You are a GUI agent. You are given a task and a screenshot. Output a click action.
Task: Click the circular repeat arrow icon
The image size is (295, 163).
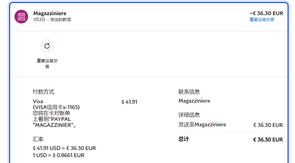click(47, 46)
